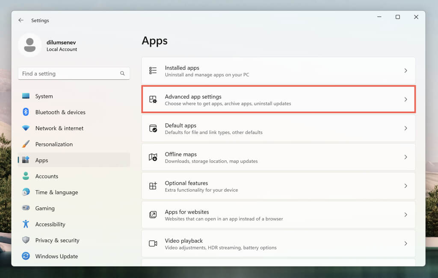Open Advanced app settings chevron
Screen dimensions: 438x278
click(x=405, y=99)
